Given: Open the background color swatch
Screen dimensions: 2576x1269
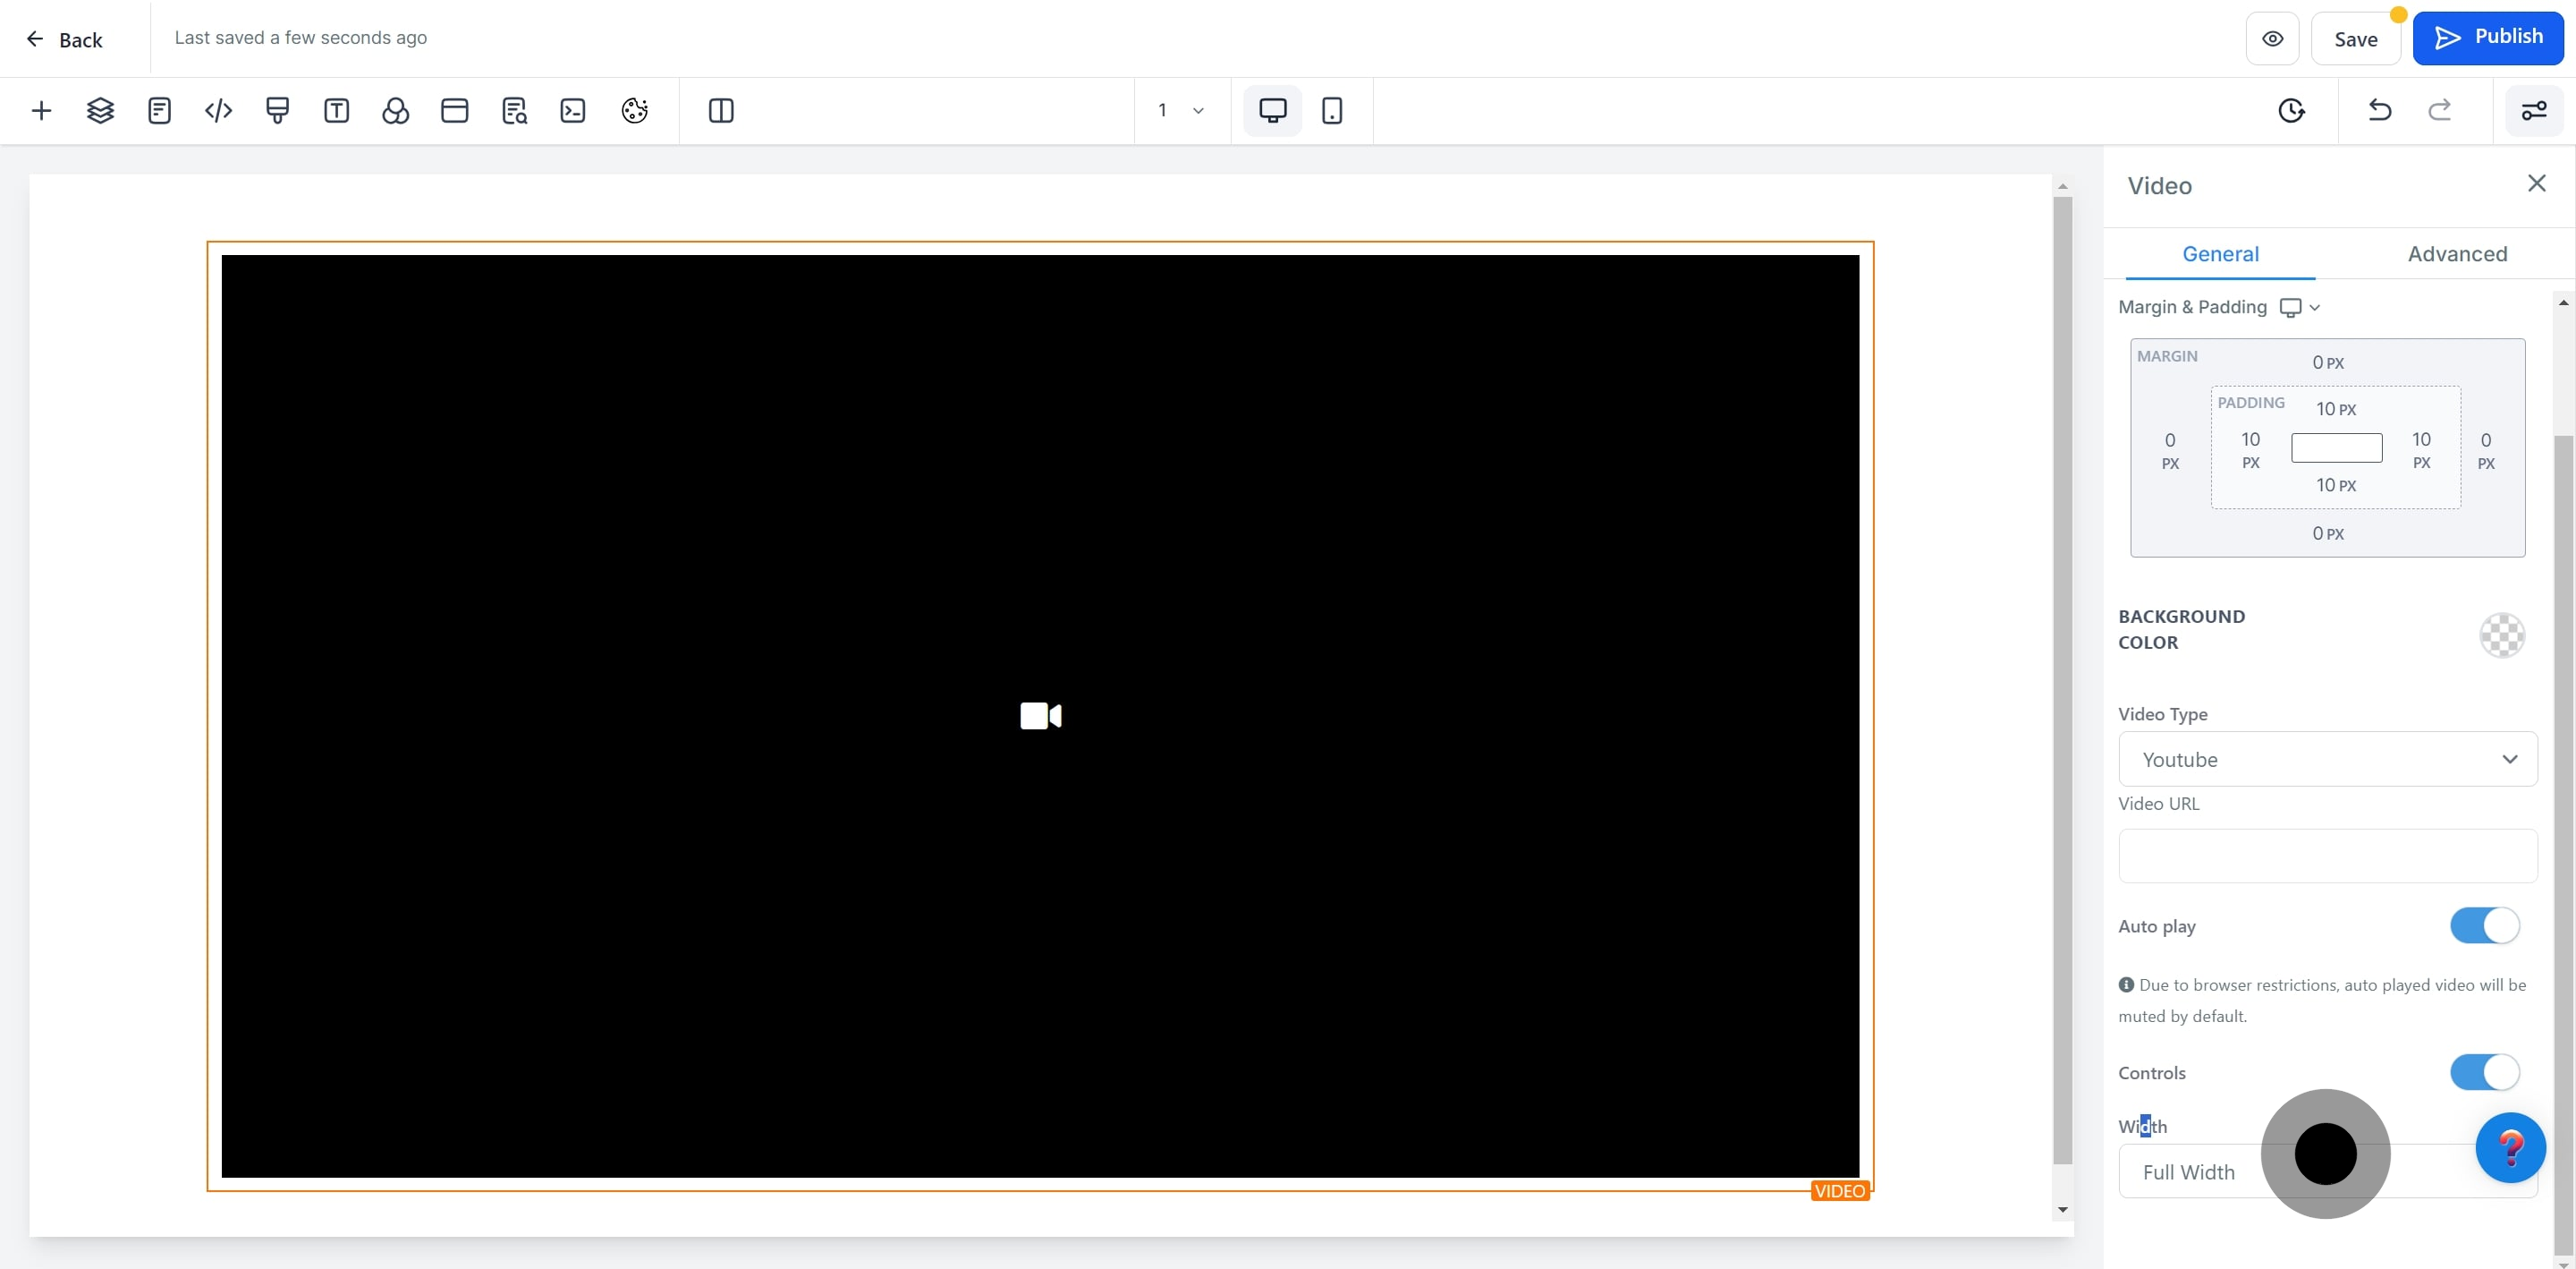Looking at the screenshot, I should click(x=2501, y=634).
